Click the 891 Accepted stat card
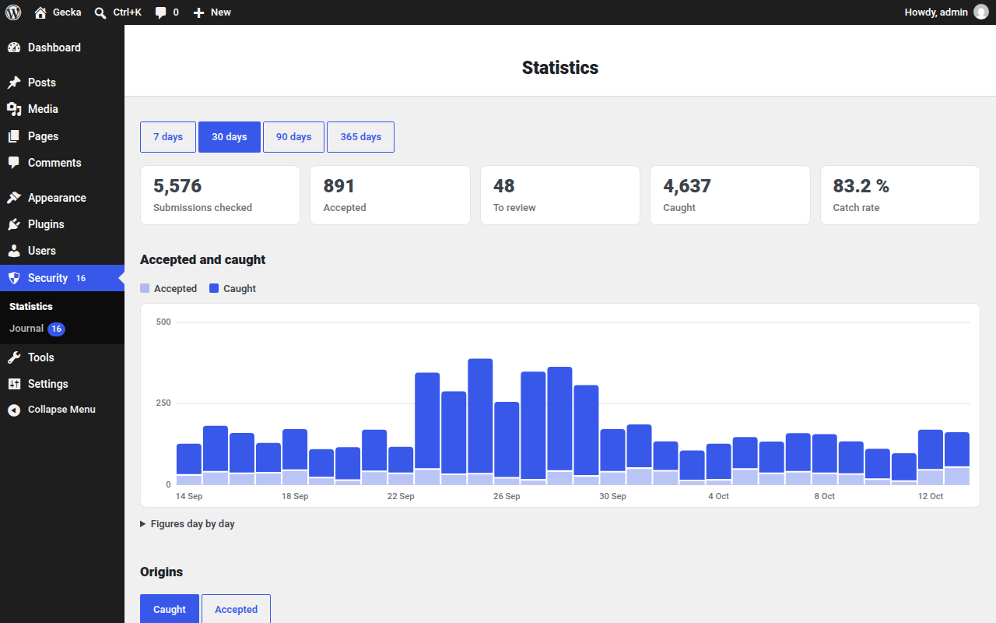Viewport: 996px width, 623px height. tap(390, 195)
